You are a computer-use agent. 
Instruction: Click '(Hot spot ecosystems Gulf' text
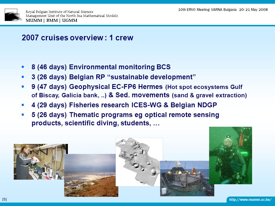pos(204,87)
